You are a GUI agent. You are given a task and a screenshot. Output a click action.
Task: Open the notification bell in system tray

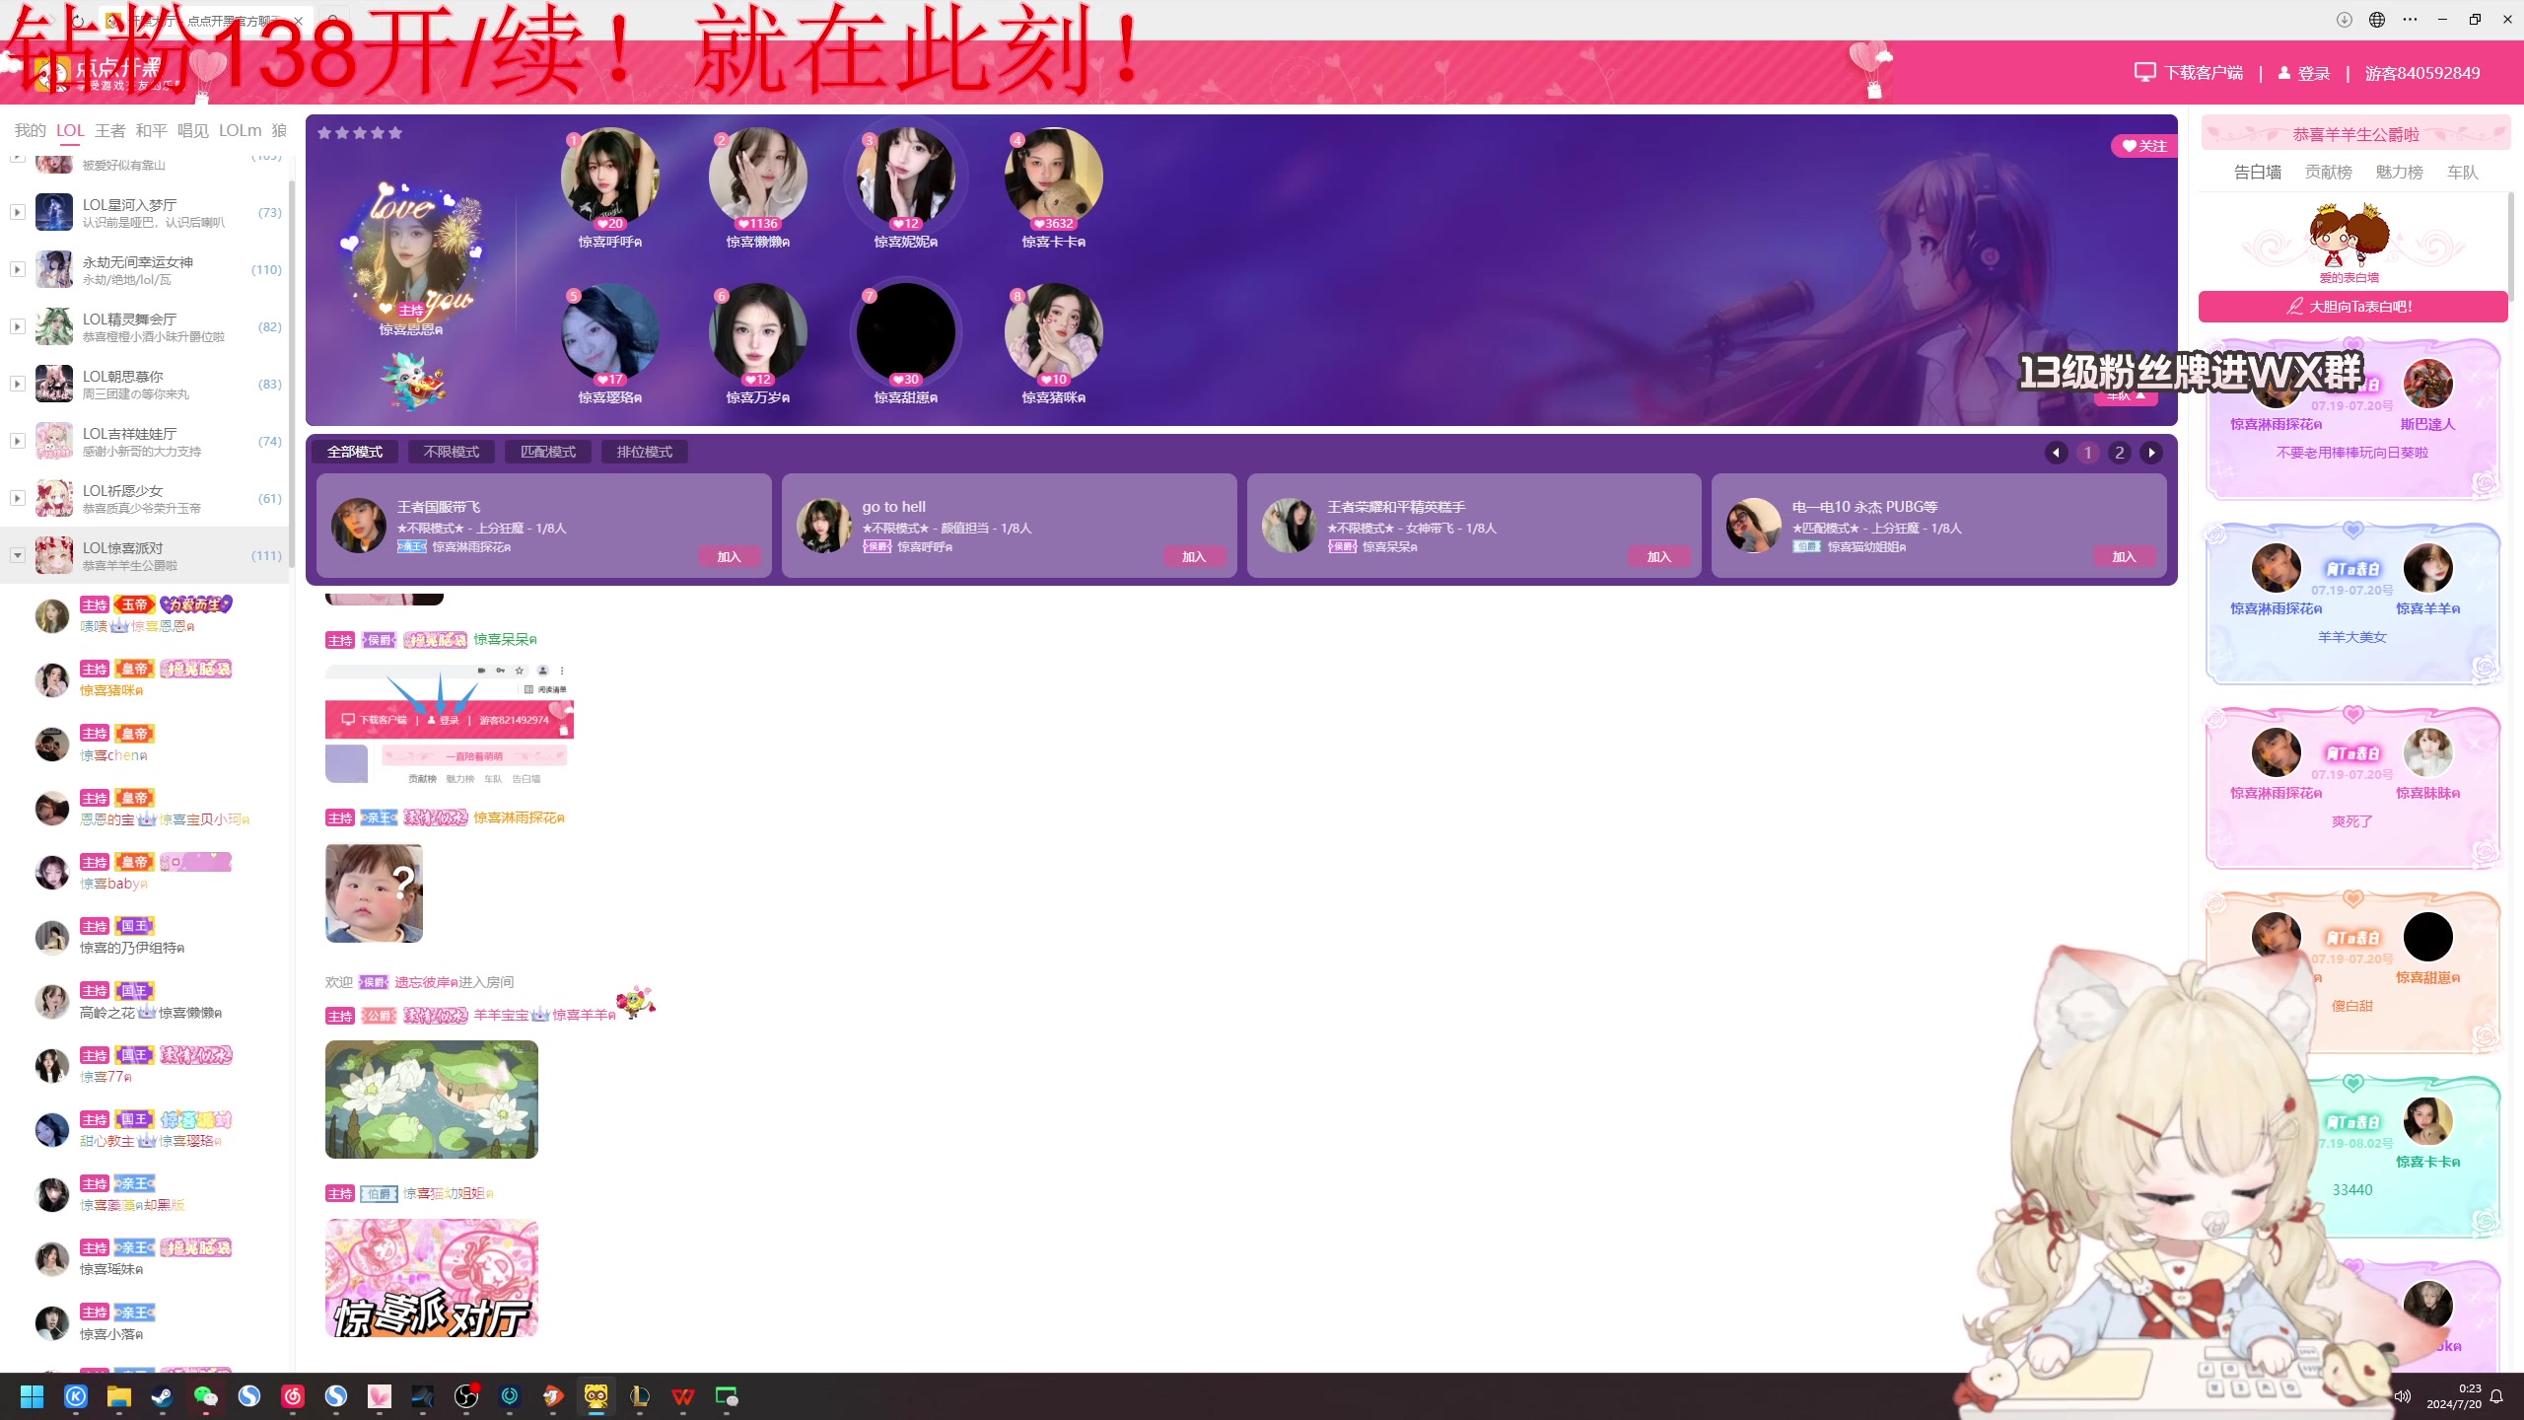[x=2497, y=1396]
